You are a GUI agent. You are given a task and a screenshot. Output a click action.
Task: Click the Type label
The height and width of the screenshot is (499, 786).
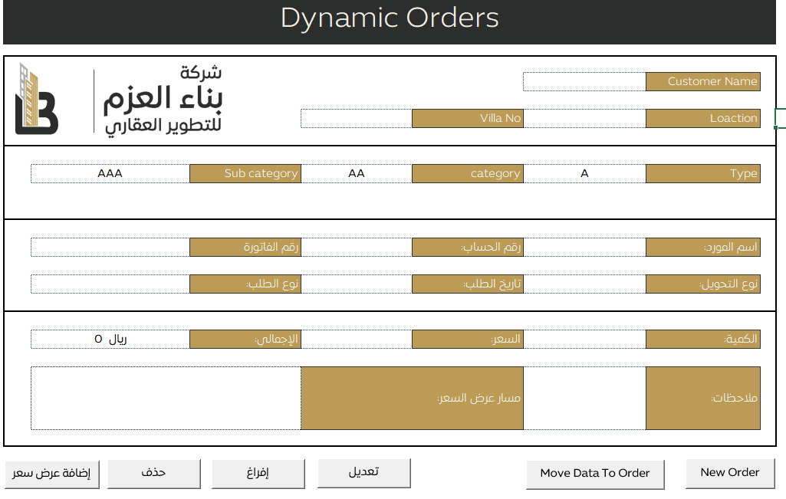(702, 174)
